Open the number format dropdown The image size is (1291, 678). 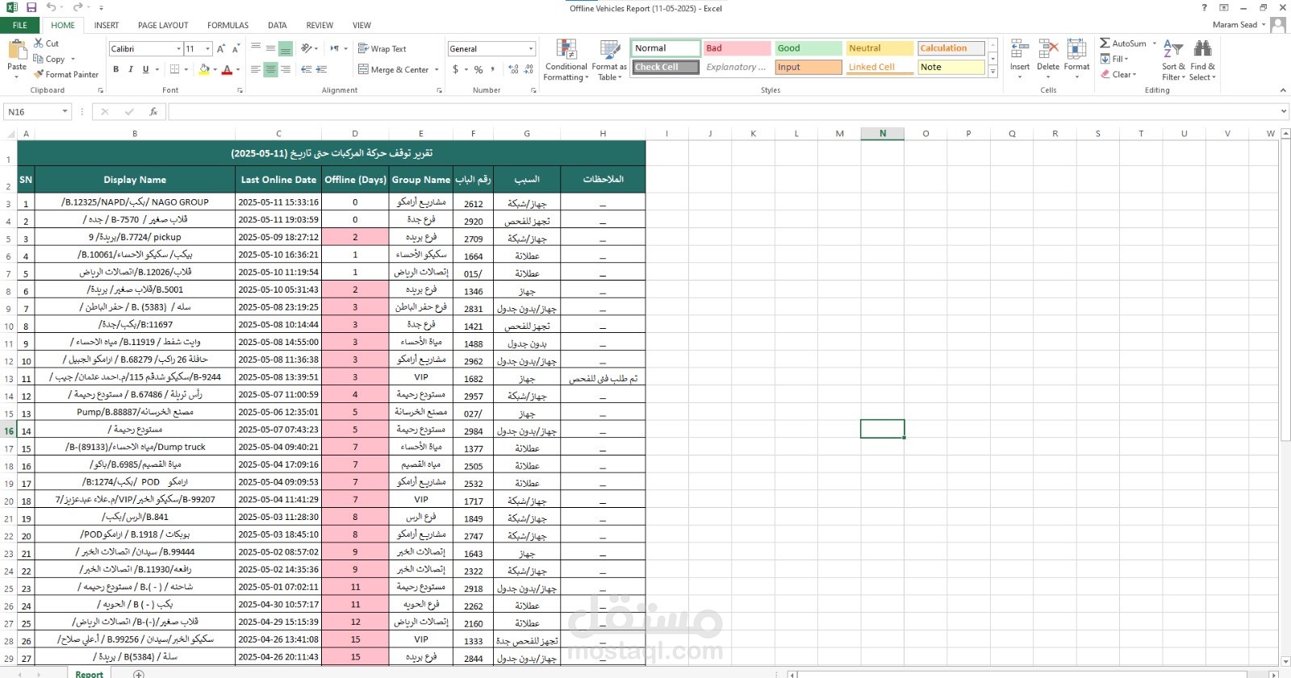(x=530, y=49)
